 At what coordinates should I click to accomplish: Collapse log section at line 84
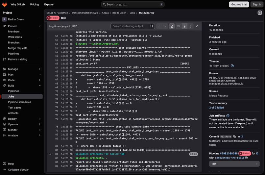pos(50,154)
